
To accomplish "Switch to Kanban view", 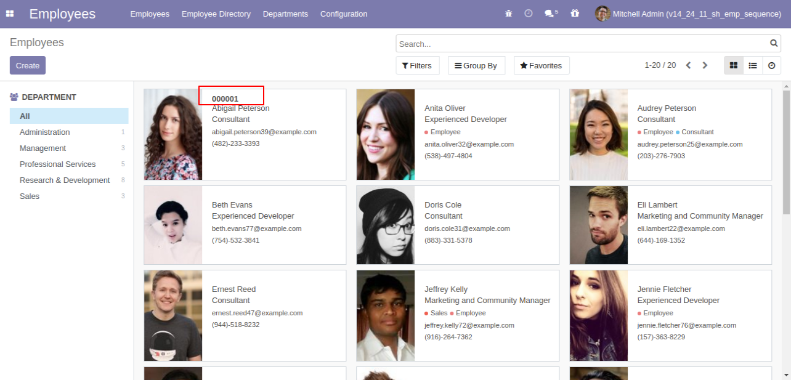I will point(734,65).
